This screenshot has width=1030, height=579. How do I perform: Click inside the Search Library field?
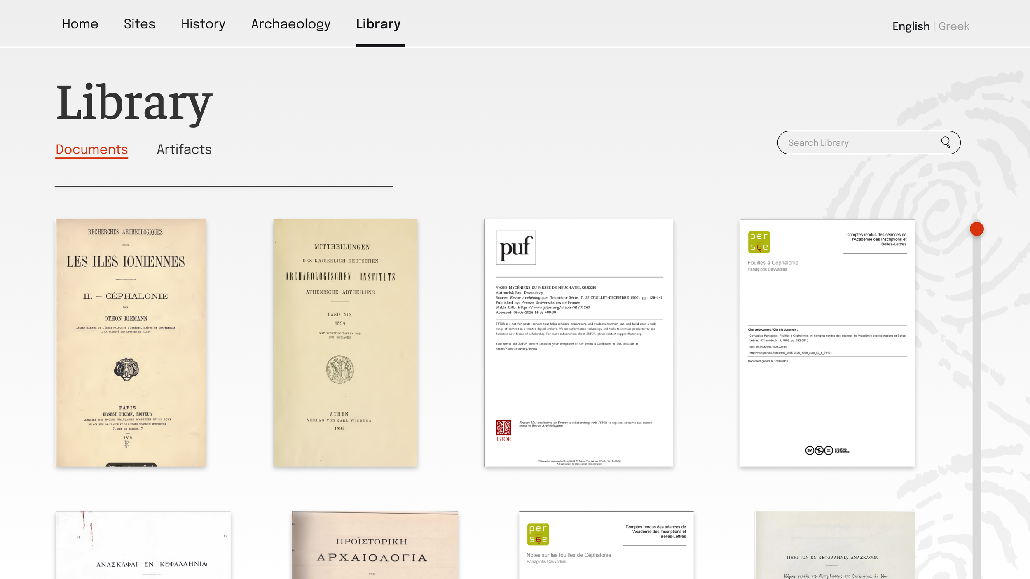click(x=857, y=142)
